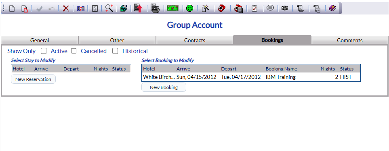Click Arrive header in stay table
This screenshot has width=389, height=151.
(x=41, y=69)
